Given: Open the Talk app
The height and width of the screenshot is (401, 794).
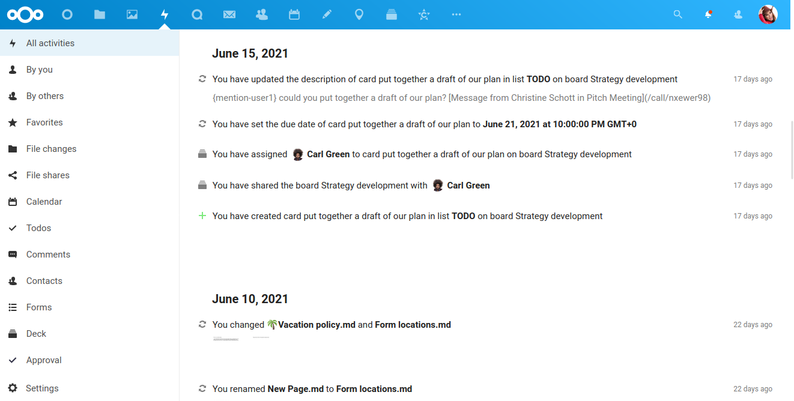Looking at the screenshot, I should (197, 14).
